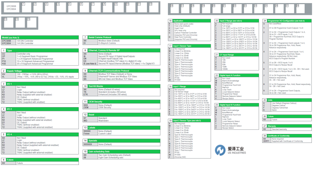Viewport: 319px width, 169px height.
Task: Click the "Type" section header
Action: (x=40, y=50)
